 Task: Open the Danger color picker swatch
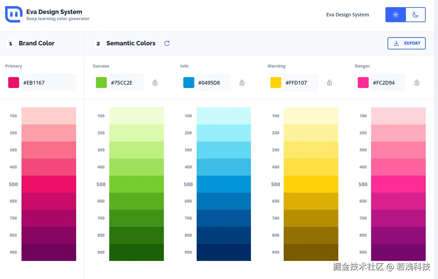(363, 83)
